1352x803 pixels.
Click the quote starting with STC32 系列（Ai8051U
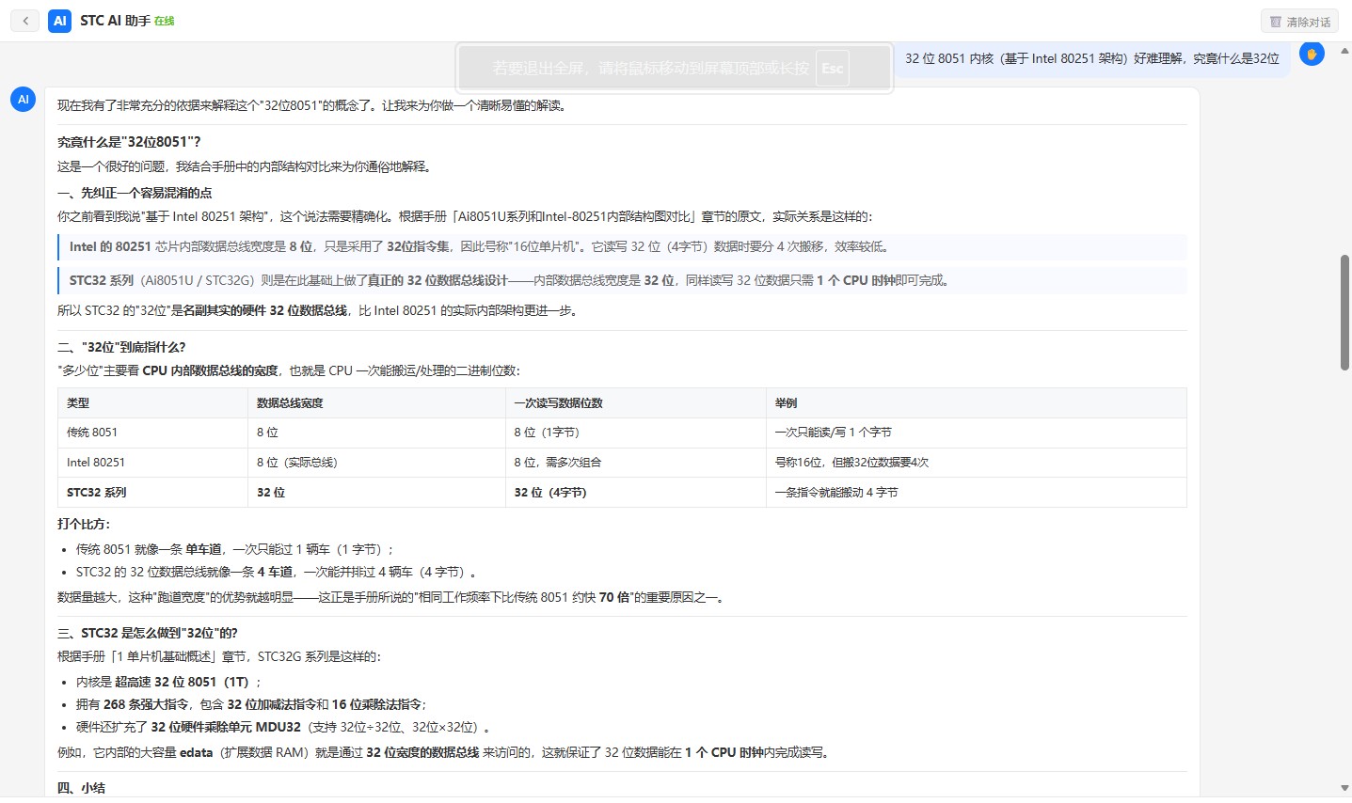[x=622, y=280]
